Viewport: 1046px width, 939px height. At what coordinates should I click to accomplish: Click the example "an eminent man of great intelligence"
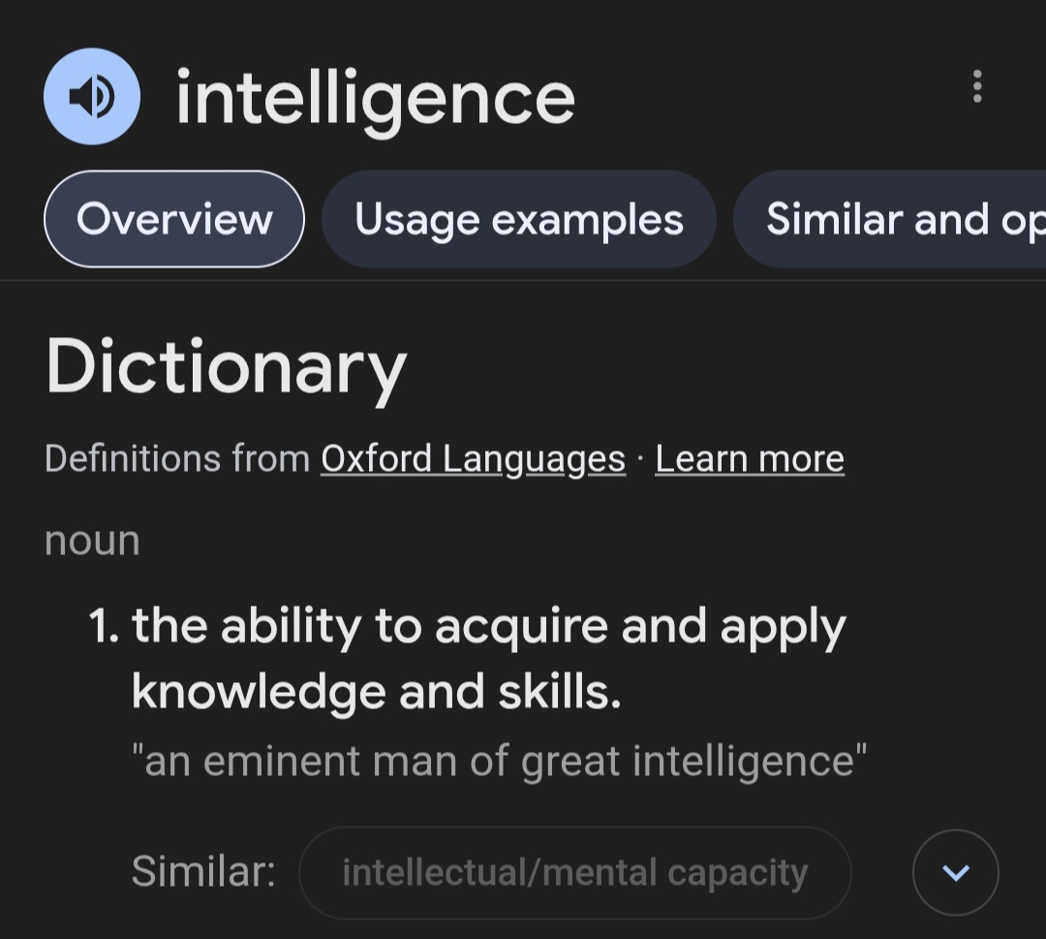tap(499, 761)
